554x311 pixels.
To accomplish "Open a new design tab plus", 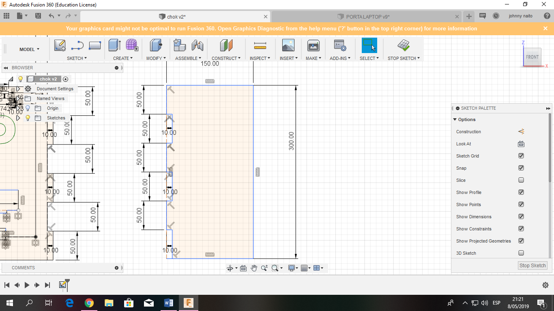I will [469, 16].
